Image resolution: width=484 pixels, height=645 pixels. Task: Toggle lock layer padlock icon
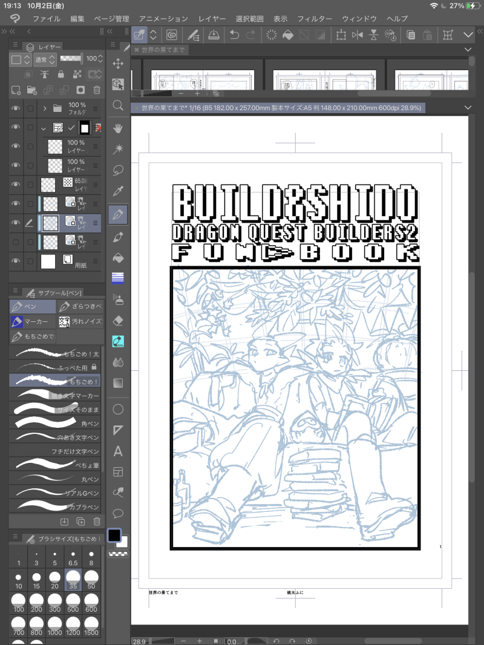61,74
